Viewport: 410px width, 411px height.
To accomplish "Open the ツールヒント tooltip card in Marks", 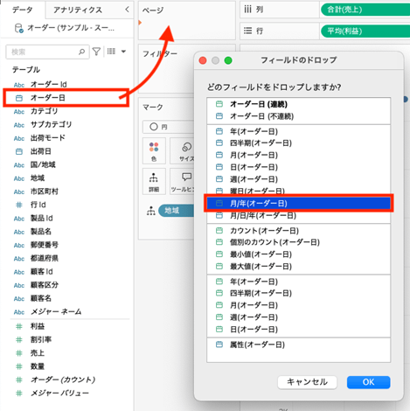I will [183, 181].
